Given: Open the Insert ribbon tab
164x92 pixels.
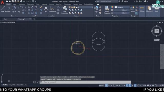Looking at the screenshot, I should pyautogui.click(x=15, y=4).
